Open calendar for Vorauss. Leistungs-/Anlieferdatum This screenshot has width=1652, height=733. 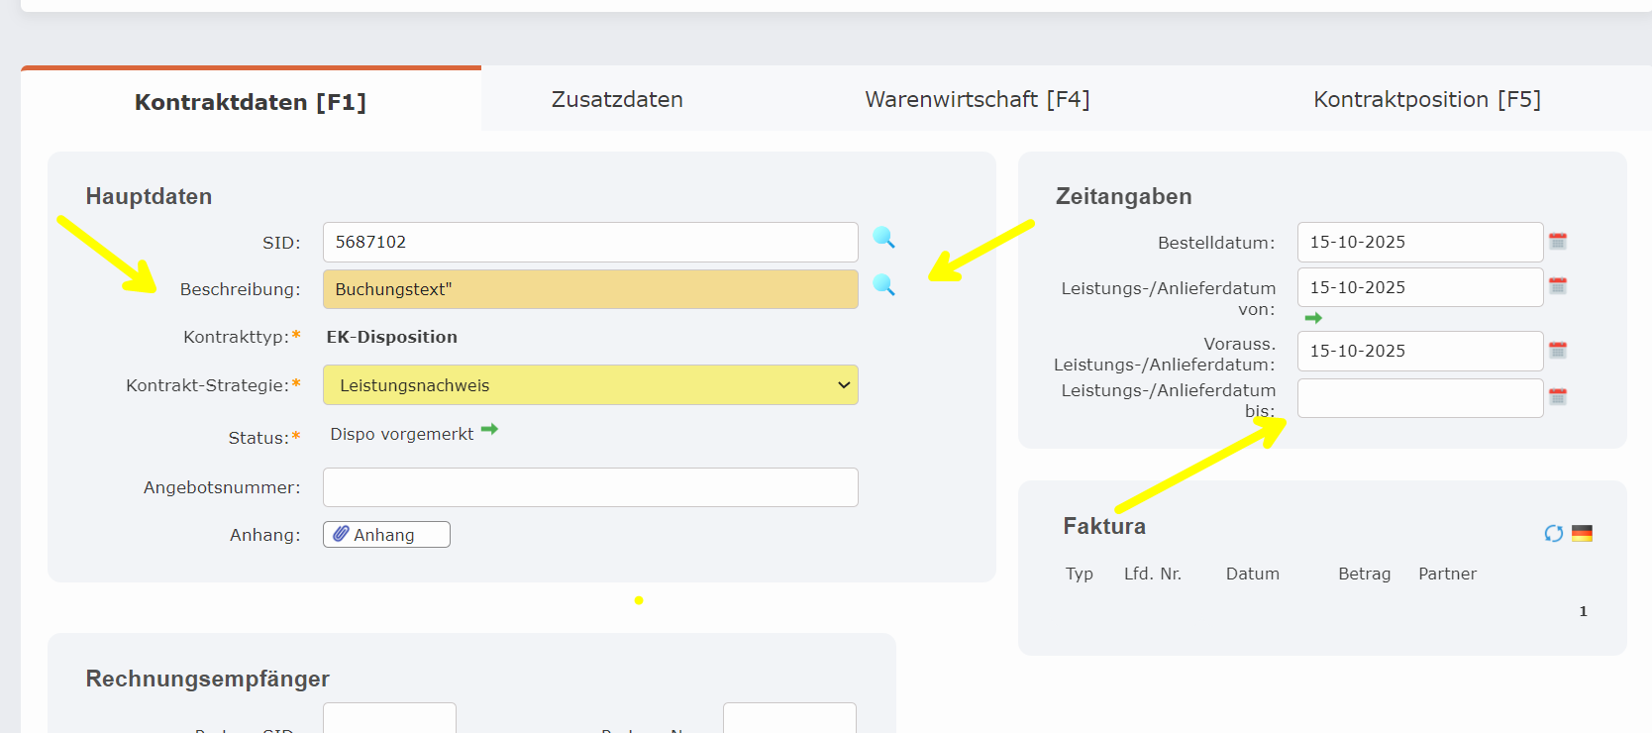pyautogui.click(x=1557, y=351)
